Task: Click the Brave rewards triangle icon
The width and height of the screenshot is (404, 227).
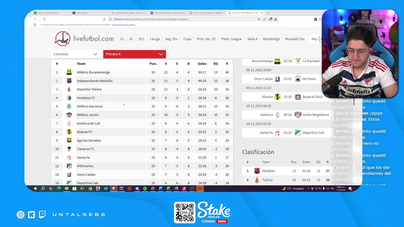Action: (276, 19)
